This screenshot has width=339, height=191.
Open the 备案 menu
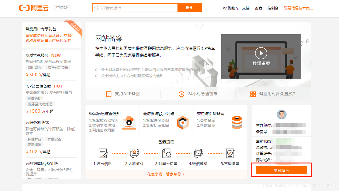(258, 8)
